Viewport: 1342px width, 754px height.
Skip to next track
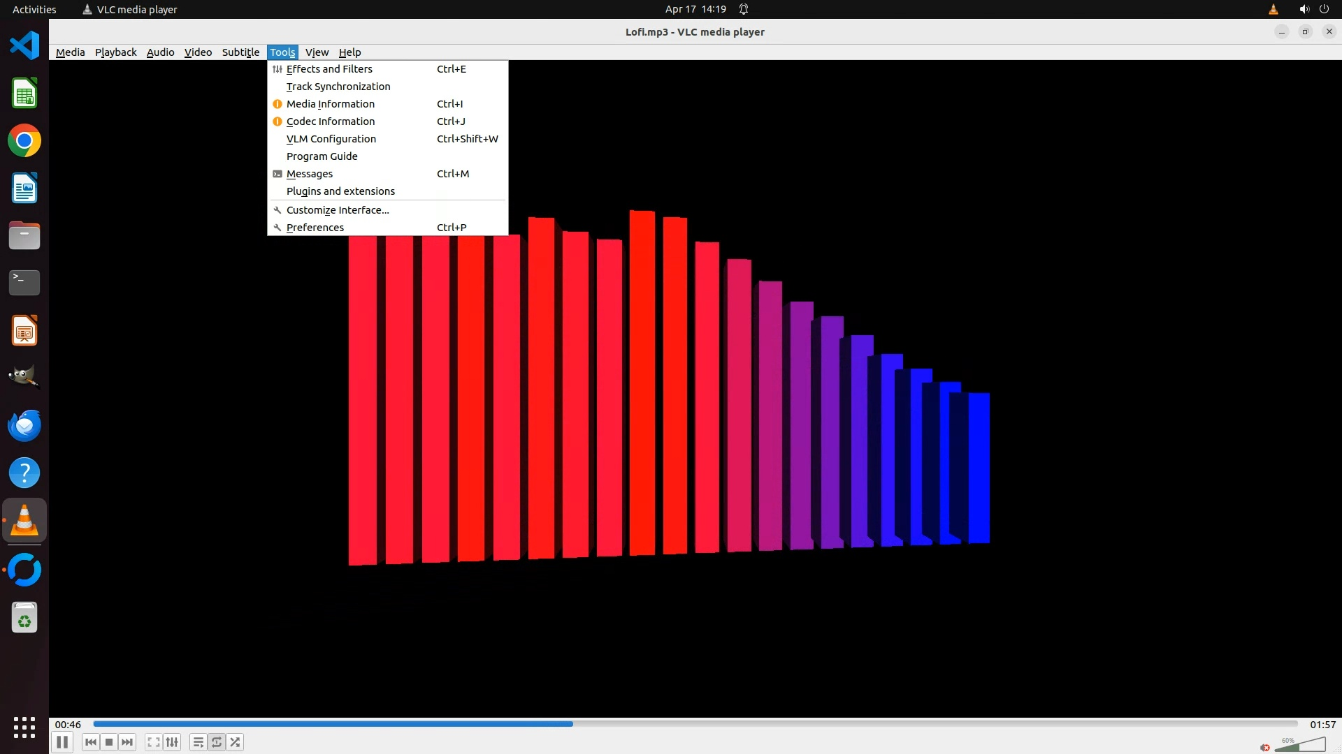(x=127, y=742)
